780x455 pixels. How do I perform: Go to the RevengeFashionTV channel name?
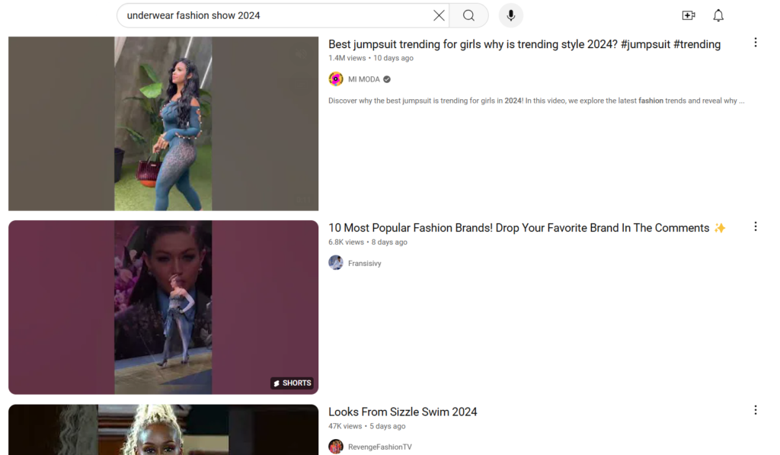380,447
